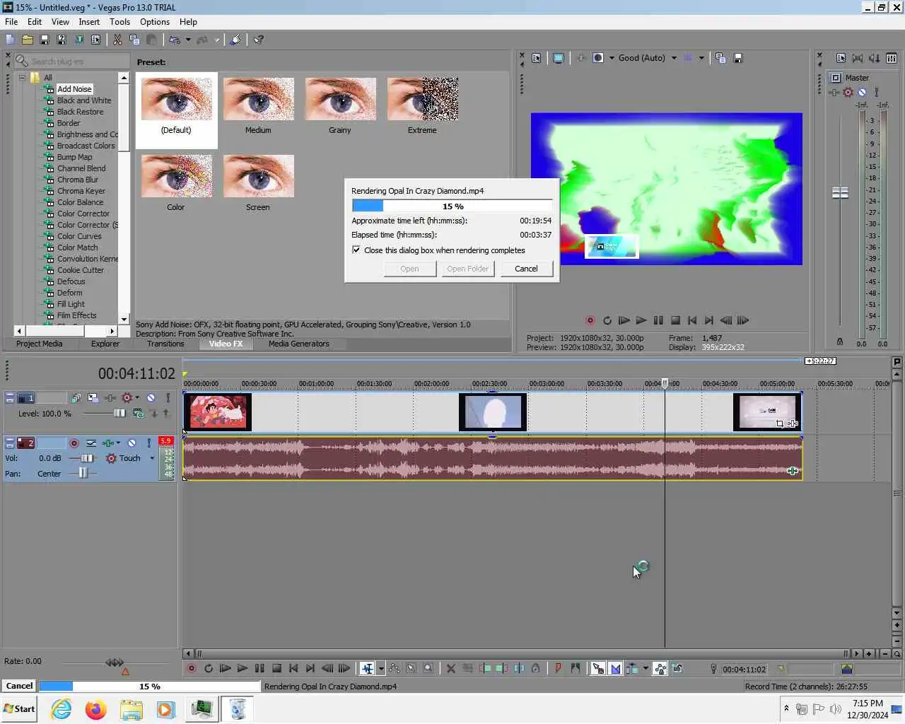Image resolution: width=905 pixels, height=724 pixels.
Task: Open Internet Explorer from the taskbar
Action: pos(62,709)
